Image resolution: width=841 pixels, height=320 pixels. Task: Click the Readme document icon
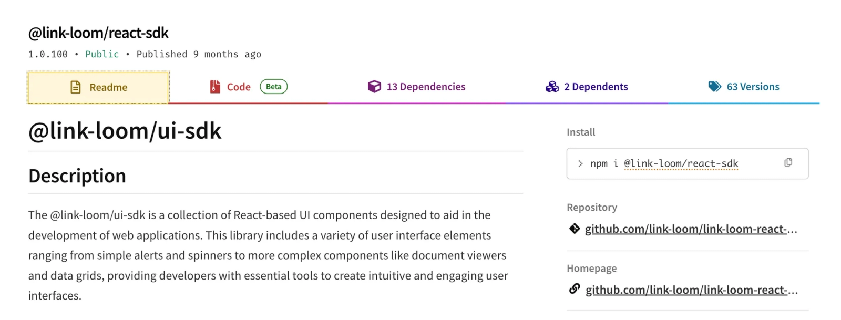(76, 87)
